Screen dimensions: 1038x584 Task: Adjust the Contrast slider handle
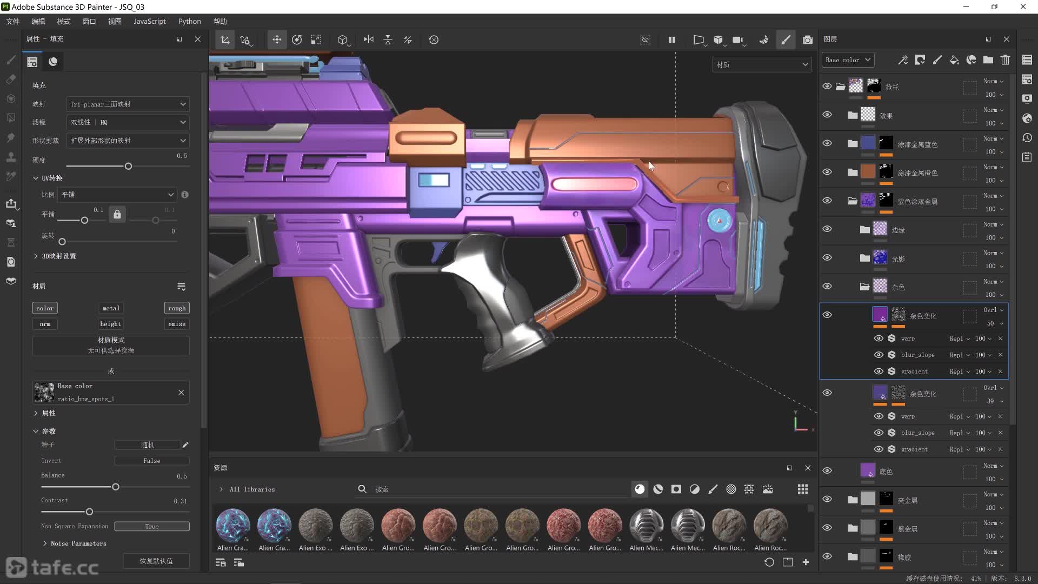coord(89,512)
